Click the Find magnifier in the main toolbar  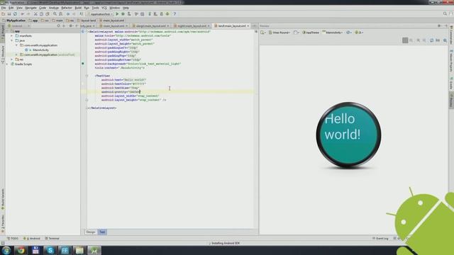coord(55,14)
